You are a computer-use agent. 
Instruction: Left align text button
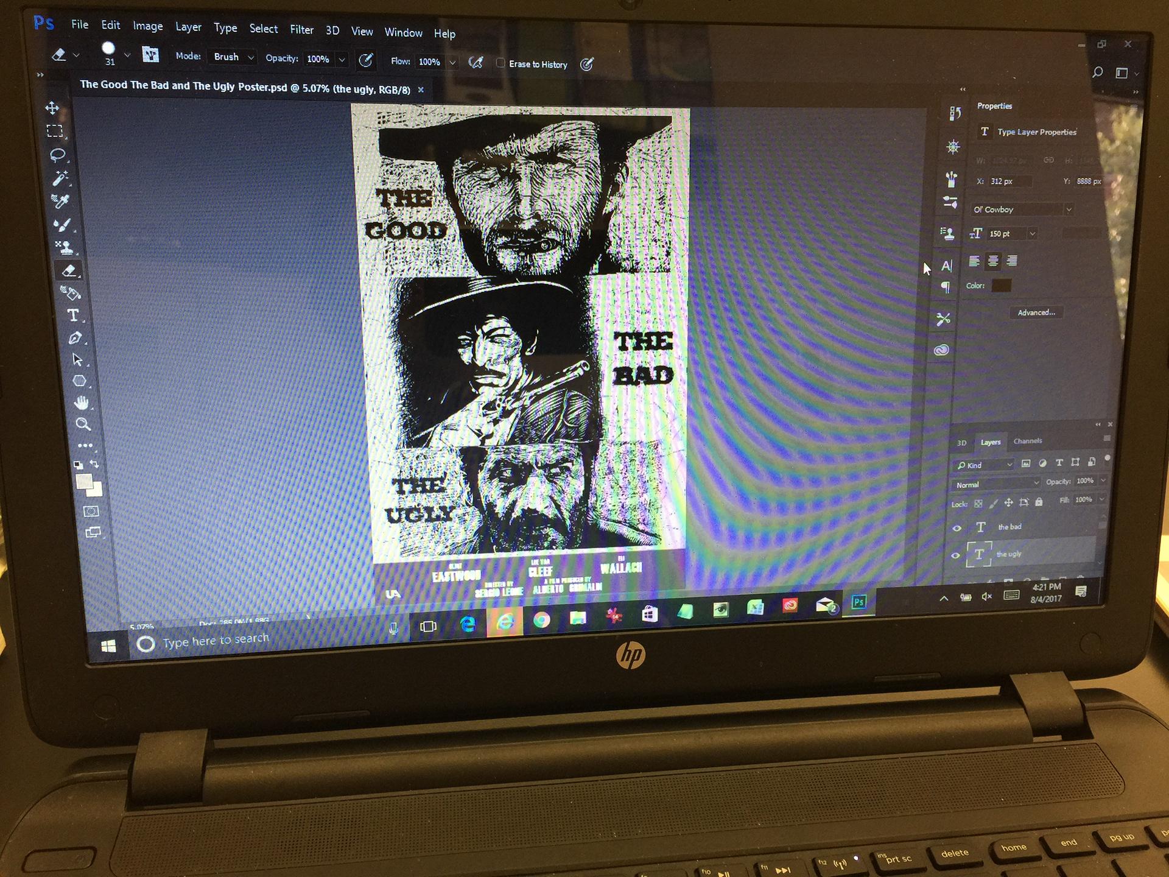tap(975, 261)
